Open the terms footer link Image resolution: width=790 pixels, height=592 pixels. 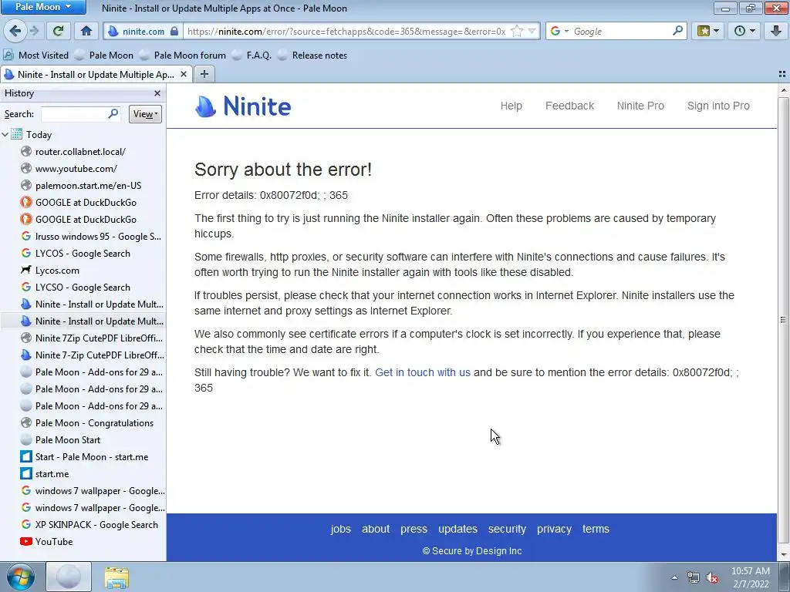click(596, 529)
